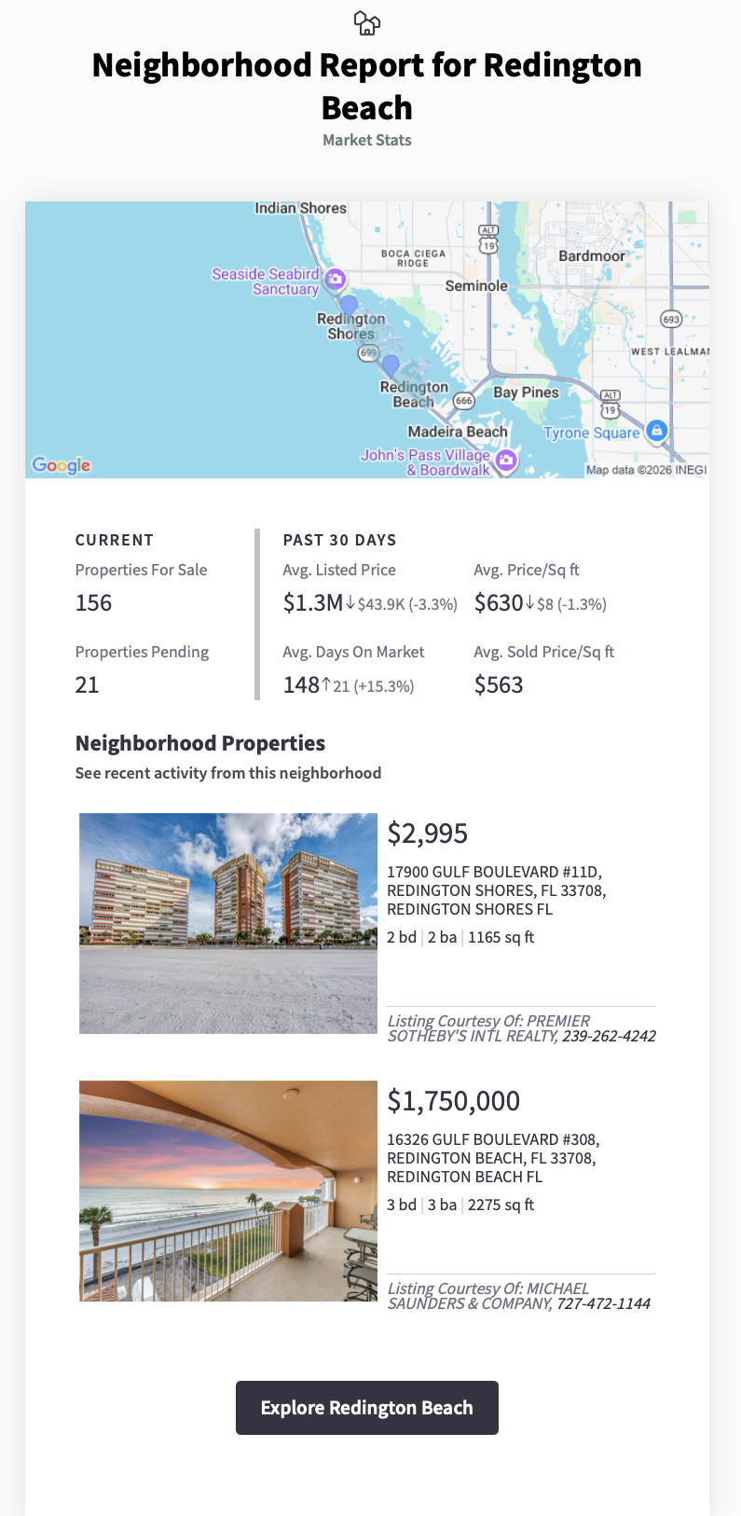
Task: Open the 16326 Gulf Boulevard #308 address
Action: click(492, 1158)
